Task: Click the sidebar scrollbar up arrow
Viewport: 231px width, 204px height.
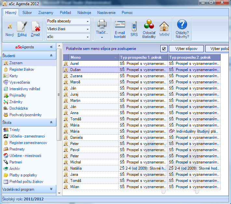Action: tap(59, 46)
